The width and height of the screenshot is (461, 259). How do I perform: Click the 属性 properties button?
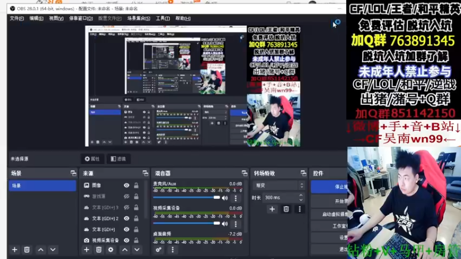92,159
